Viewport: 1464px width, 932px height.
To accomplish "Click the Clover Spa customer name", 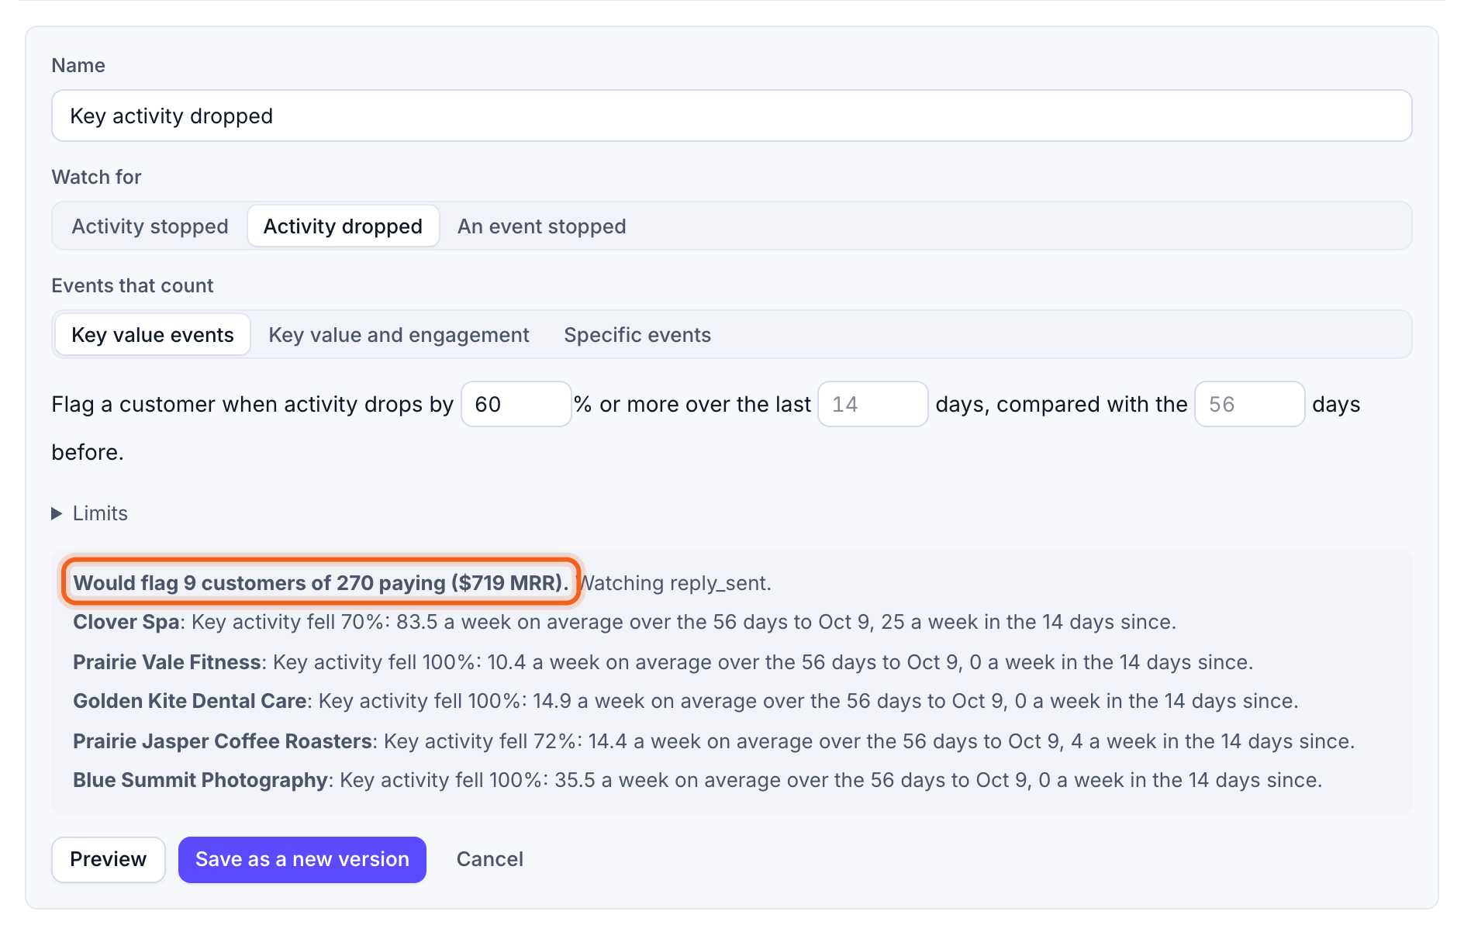I will (x=126, y=622).
